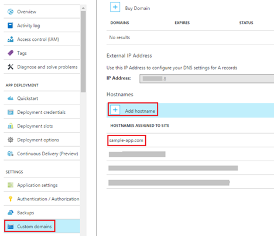Click the Overview globe icon
The image size is (274, 236).
(x=11, y=12)
